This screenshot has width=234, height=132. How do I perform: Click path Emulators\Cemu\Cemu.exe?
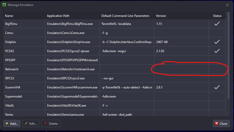point(66,33)
